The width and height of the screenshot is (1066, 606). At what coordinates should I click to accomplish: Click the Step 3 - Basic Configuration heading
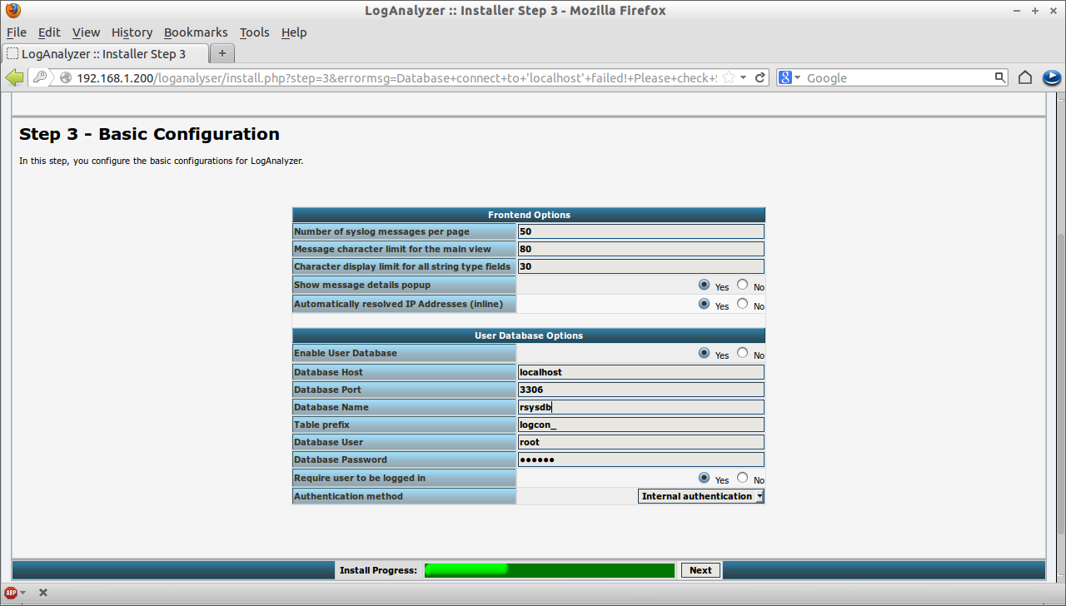149,134
